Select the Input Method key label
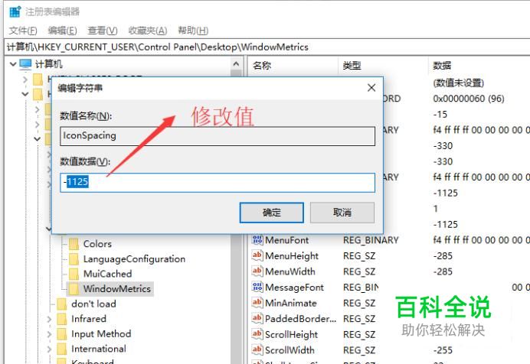 101,334
